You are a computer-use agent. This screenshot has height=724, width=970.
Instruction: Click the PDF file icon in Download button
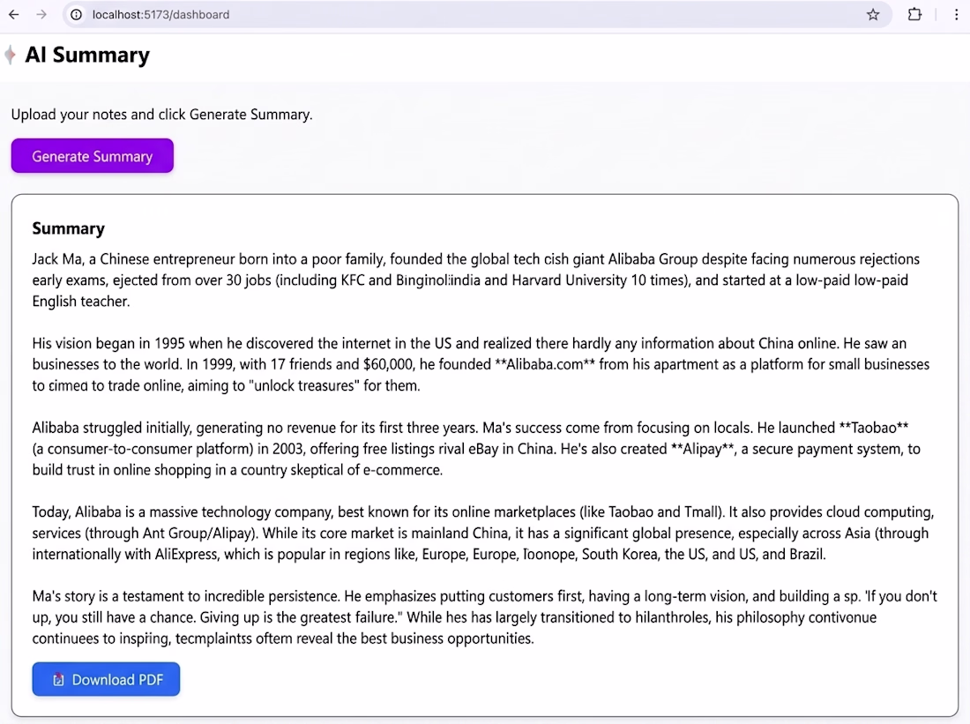point(58,679)
